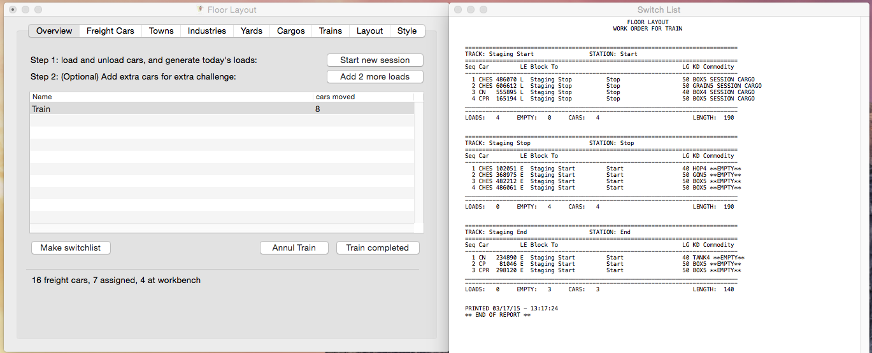
Task: Click 'GRAIN5 SESSION CARGO' commodity in Switch List
Action: pos(727,86)
